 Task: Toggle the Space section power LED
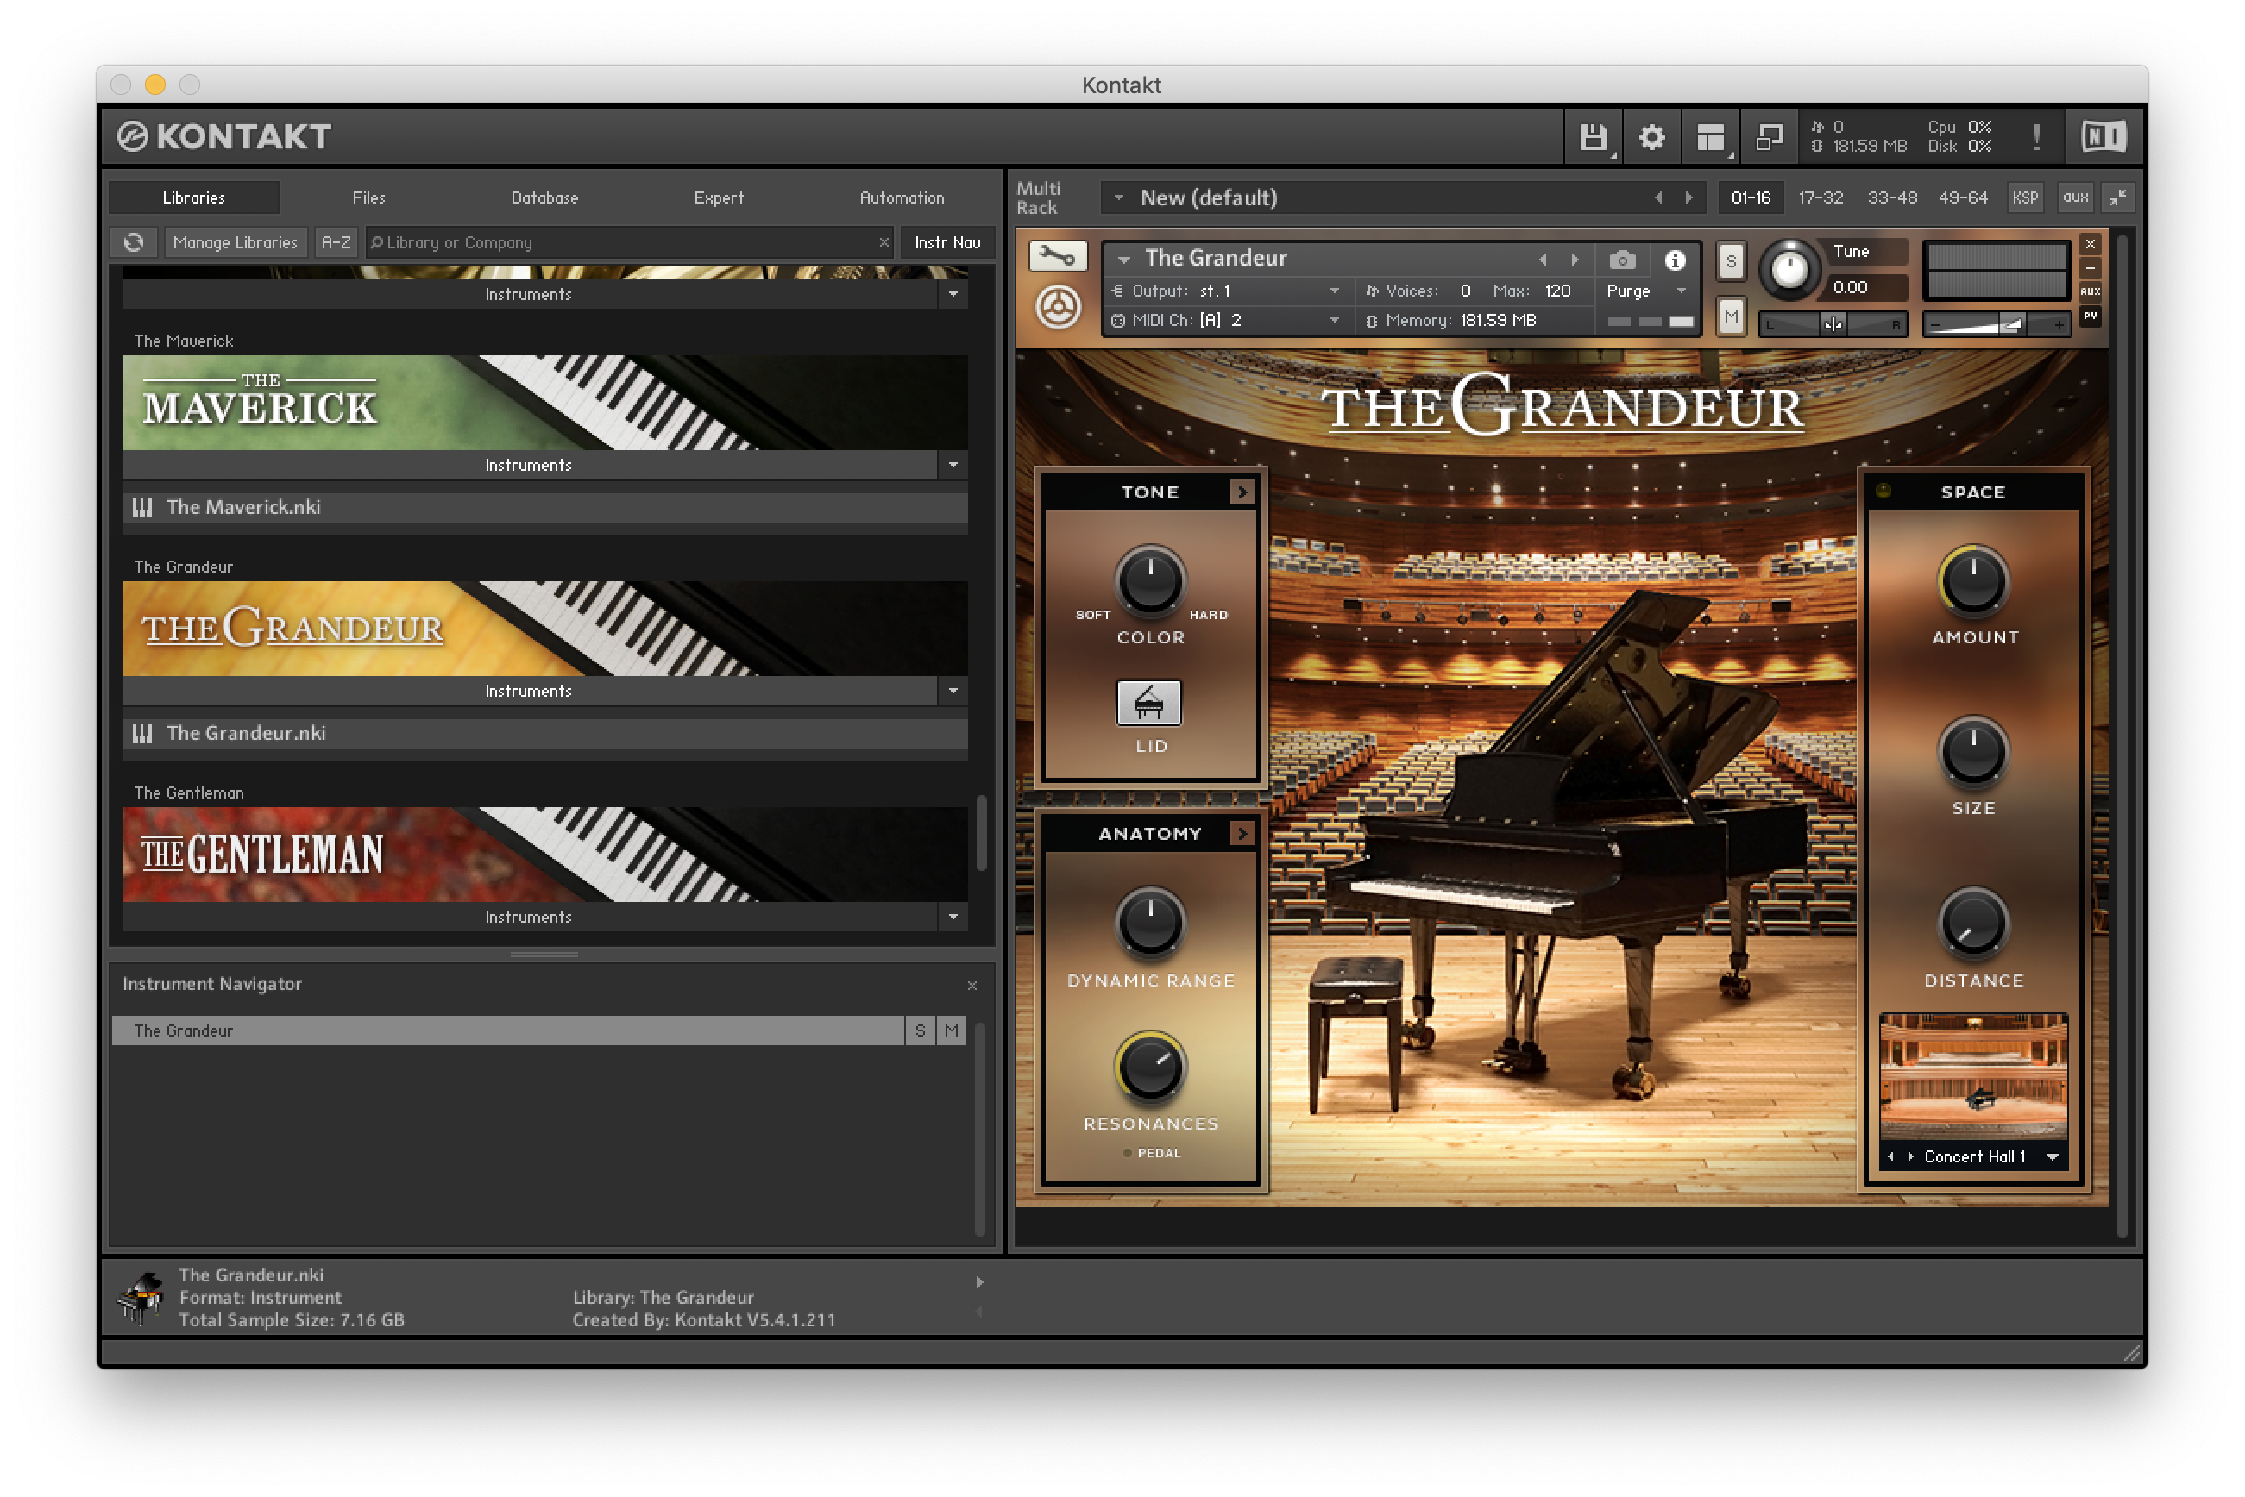1883,491
